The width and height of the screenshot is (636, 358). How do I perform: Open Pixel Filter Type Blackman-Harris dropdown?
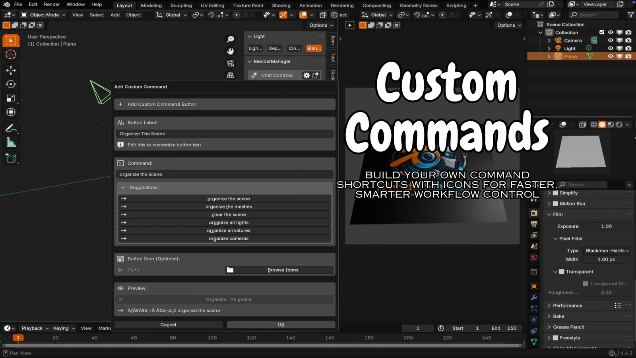point(607,251)
